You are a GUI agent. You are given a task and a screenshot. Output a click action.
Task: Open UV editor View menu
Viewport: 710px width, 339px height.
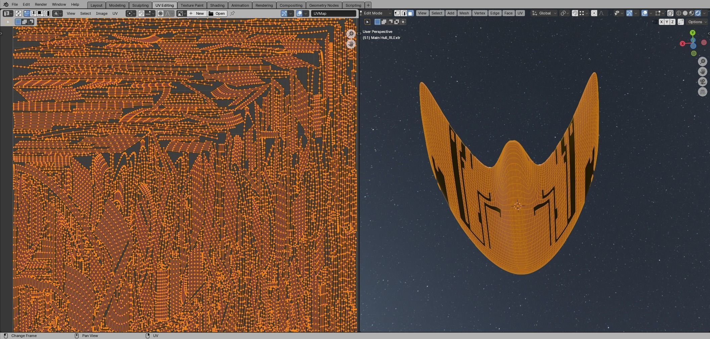coord(71,13)
